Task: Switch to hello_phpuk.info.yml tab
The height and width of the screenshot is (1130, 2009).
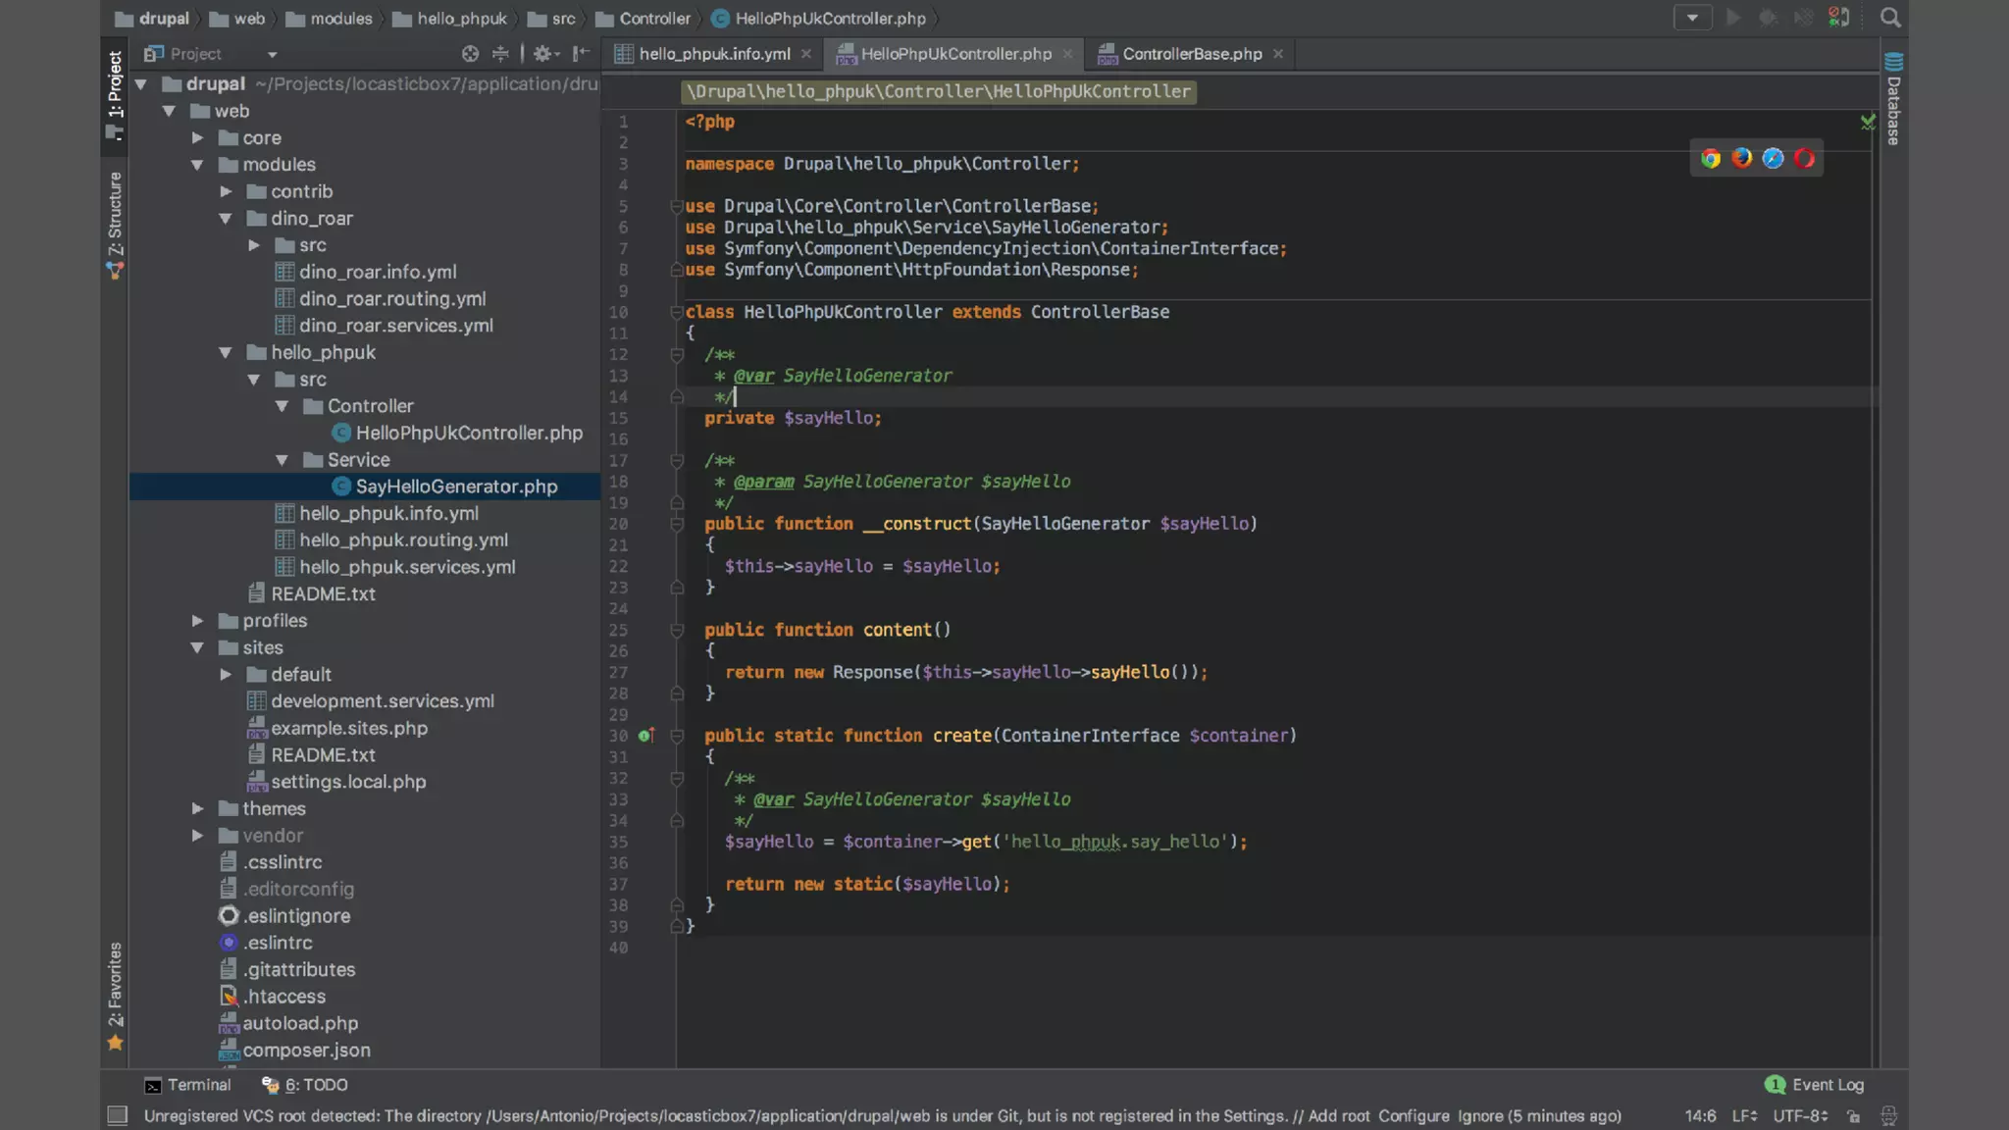Action: tap(713, 54)
